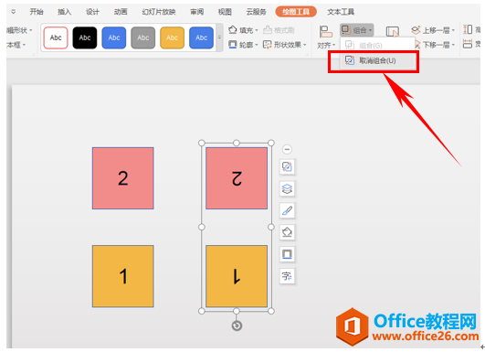The image size is (485, 352).
Task: Click the Ungroup icon in the floating toolbar
Action: pos(287,167)
